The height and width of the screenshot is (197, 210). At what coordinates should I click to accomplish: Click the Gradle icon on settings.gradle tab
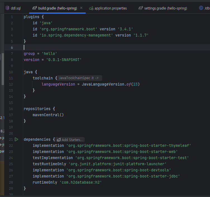point(141,8)
